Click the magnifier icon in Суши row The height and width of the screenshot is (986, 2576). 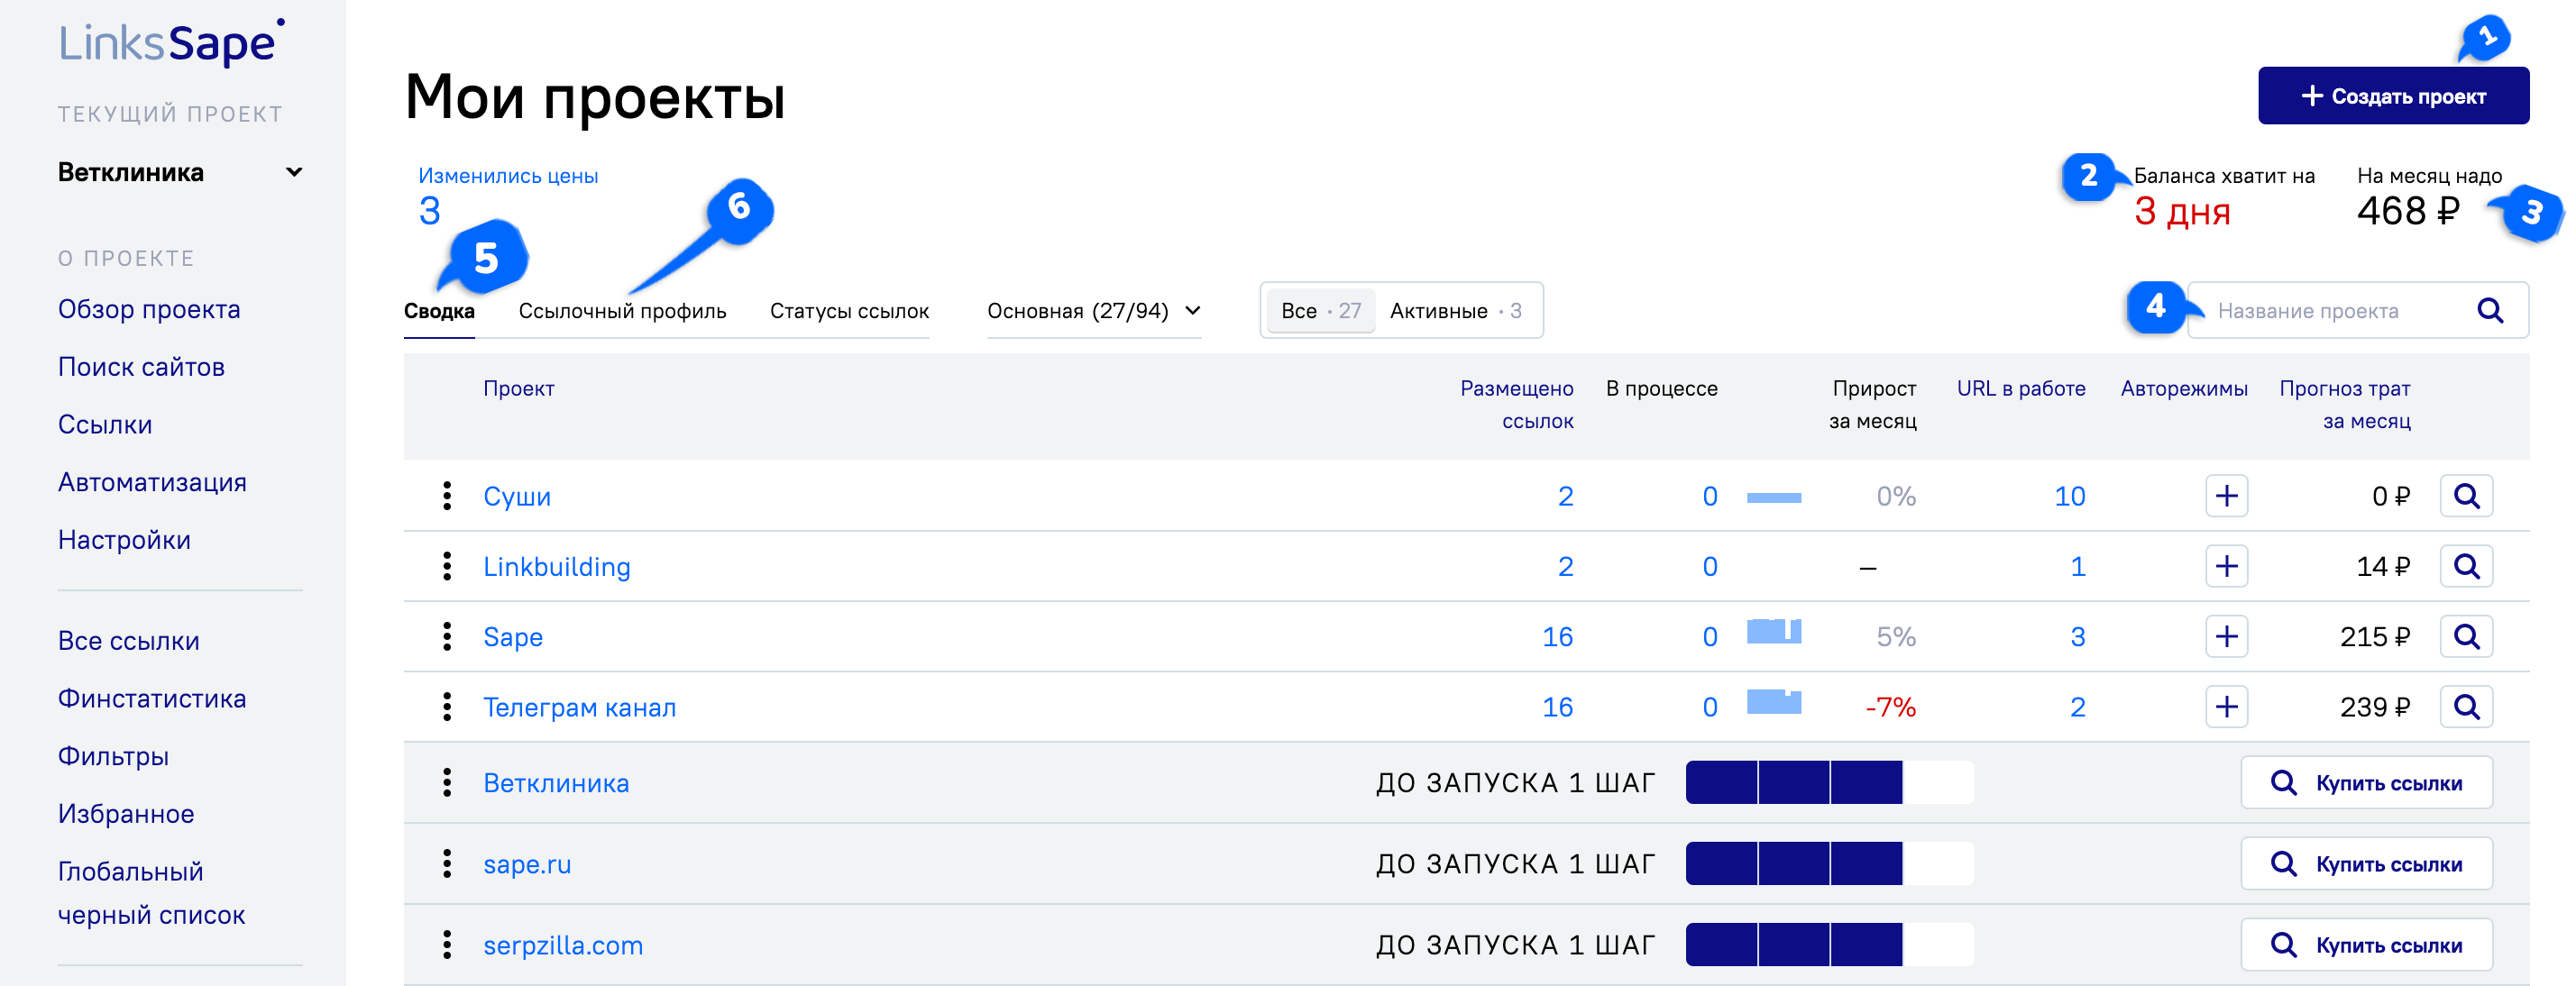tap(2466, 496)
